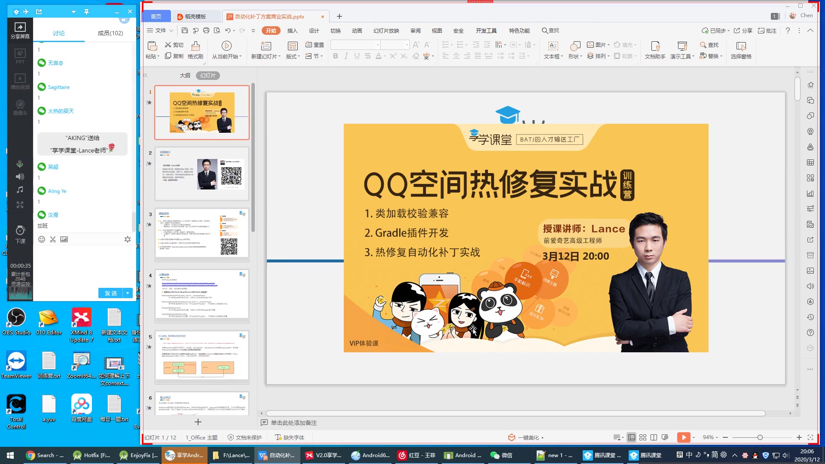Click the Selection Pane (选择窗格) icon

point(741,46)
